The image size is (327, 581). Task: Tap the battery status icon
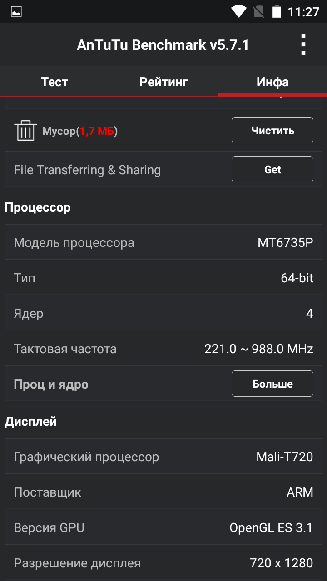[277, 11]
